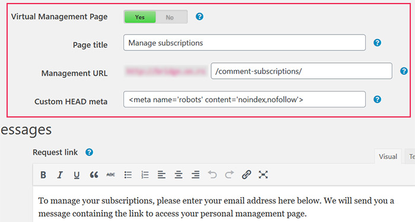The height and width of the screenshot is (222, 415).
Task: Open help for Virtual Management Page
Action: click(200, 17)
